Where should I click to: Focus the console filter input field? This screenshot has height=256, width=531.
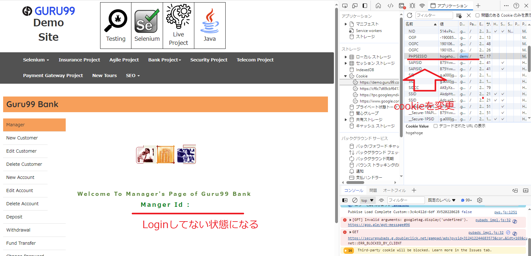point(406,200)
